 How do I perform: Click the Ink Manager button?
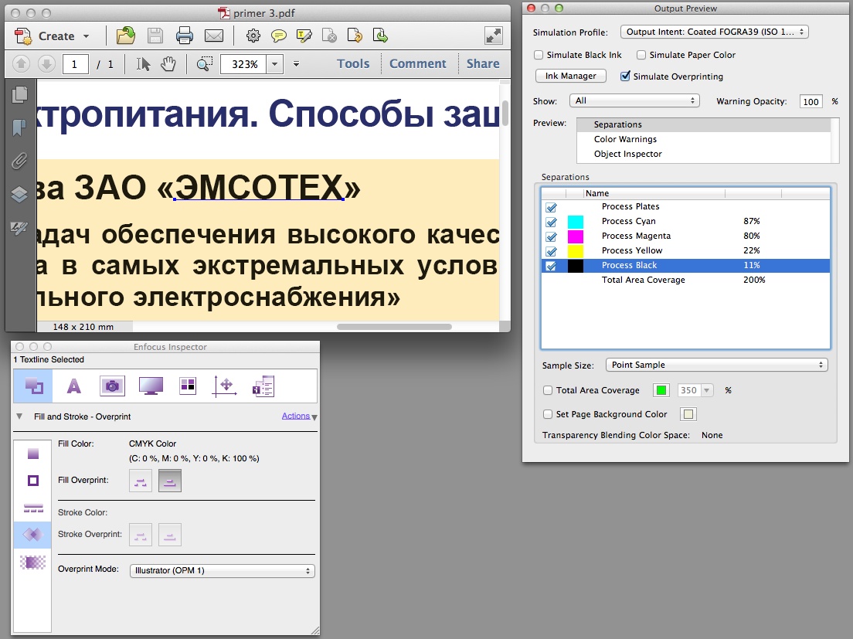571,76
